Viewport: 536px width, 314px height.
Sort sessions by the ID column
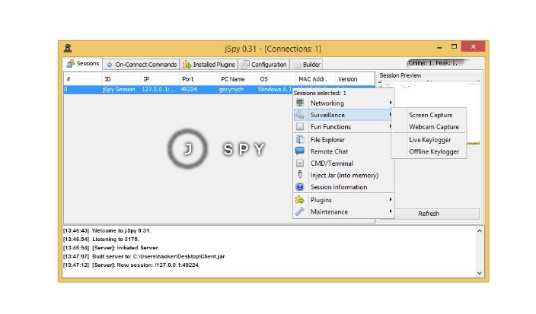click(121, 79)
